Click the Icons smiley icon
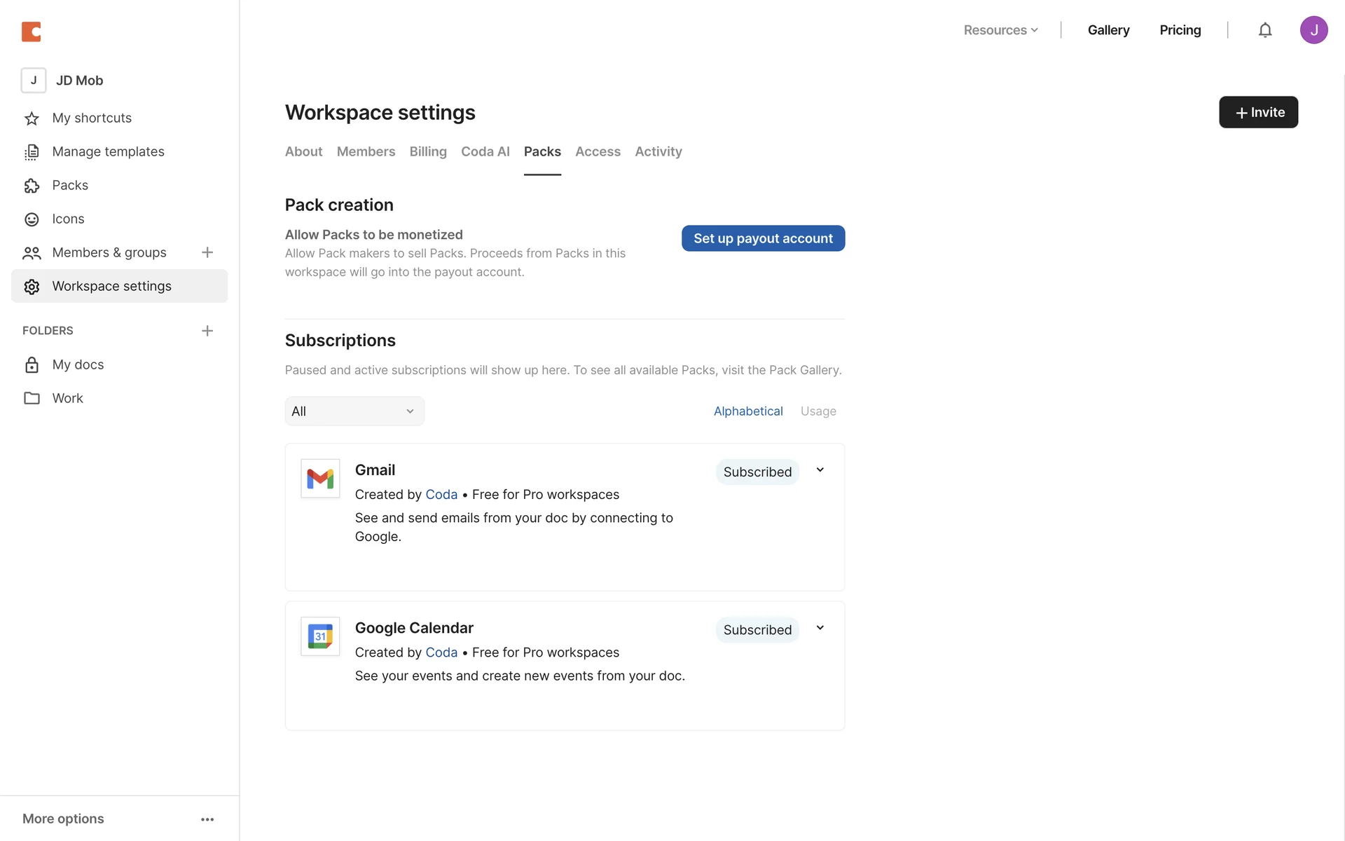This screenshot has width=1345, height=841. click(32, 219)
